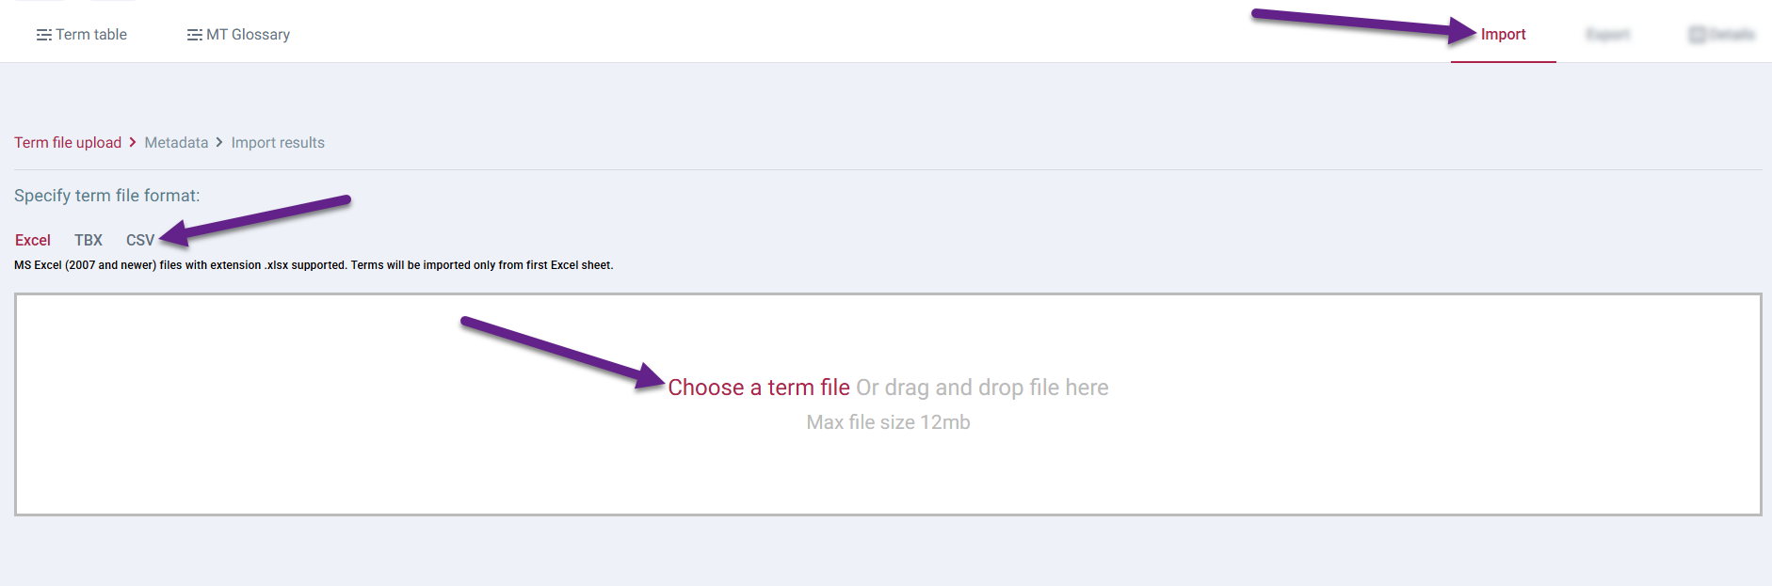Click the MT Glossary list icon
This screenshot has height=586, width=1772.
(193, 34)
